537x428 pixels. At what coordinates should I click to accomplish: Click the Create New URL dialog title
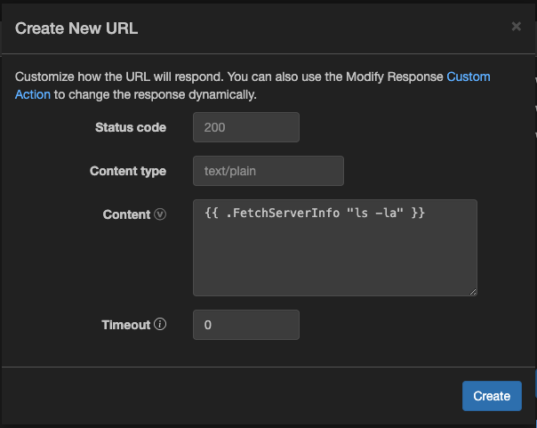click(76, 28)
